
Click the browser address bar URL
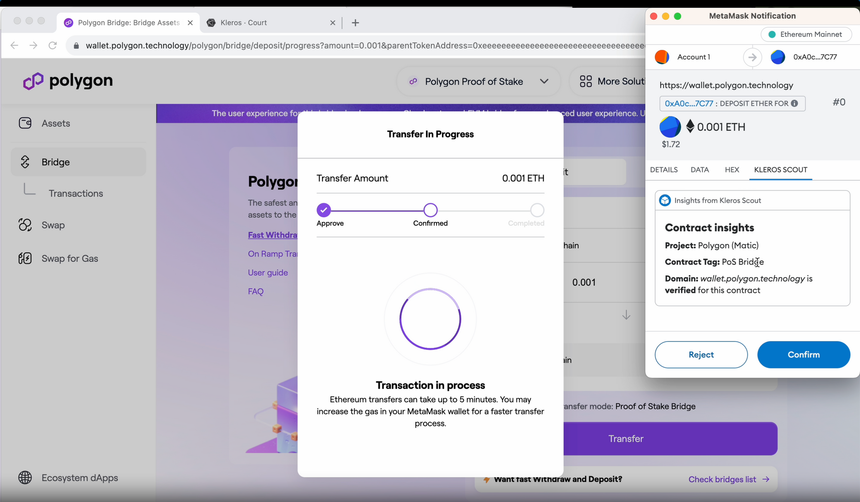coord(344,46)
